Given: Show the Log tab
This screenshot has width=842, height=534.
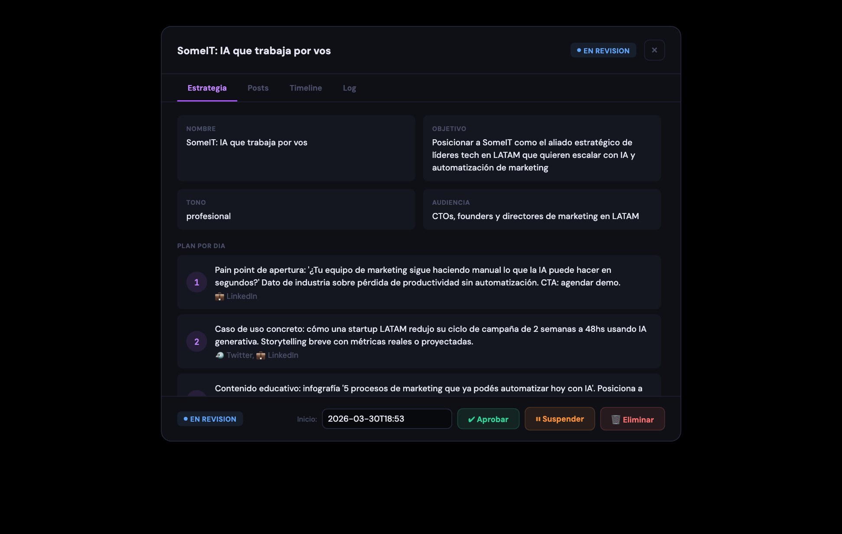Looking at the screenshot, I should pos(349,88).
